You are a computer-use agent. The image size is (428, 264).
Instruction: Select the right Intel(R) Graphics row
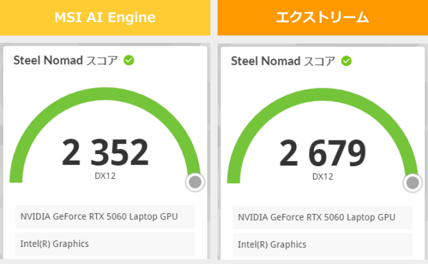[322, 245]
